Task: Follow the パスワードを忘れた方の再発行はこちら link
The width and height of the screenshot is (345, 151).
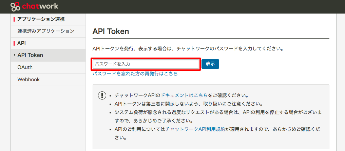Action: tap(135, 73)
